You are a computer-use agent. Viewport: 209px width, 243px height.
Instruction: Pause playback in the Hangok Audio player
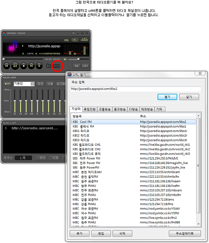coord(15,66)
